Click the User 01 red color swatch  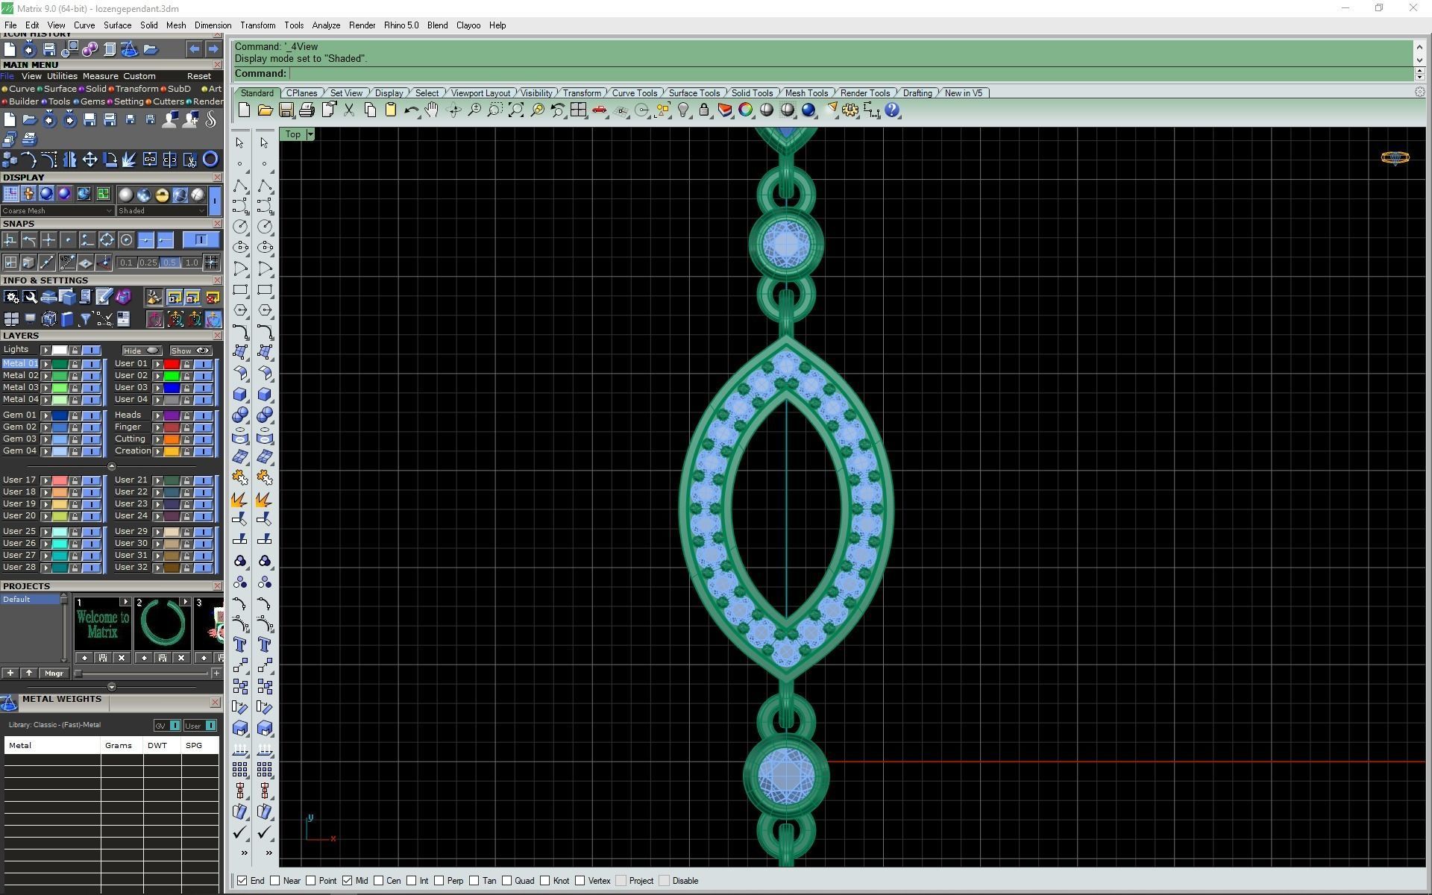click(x=172, y=364)
